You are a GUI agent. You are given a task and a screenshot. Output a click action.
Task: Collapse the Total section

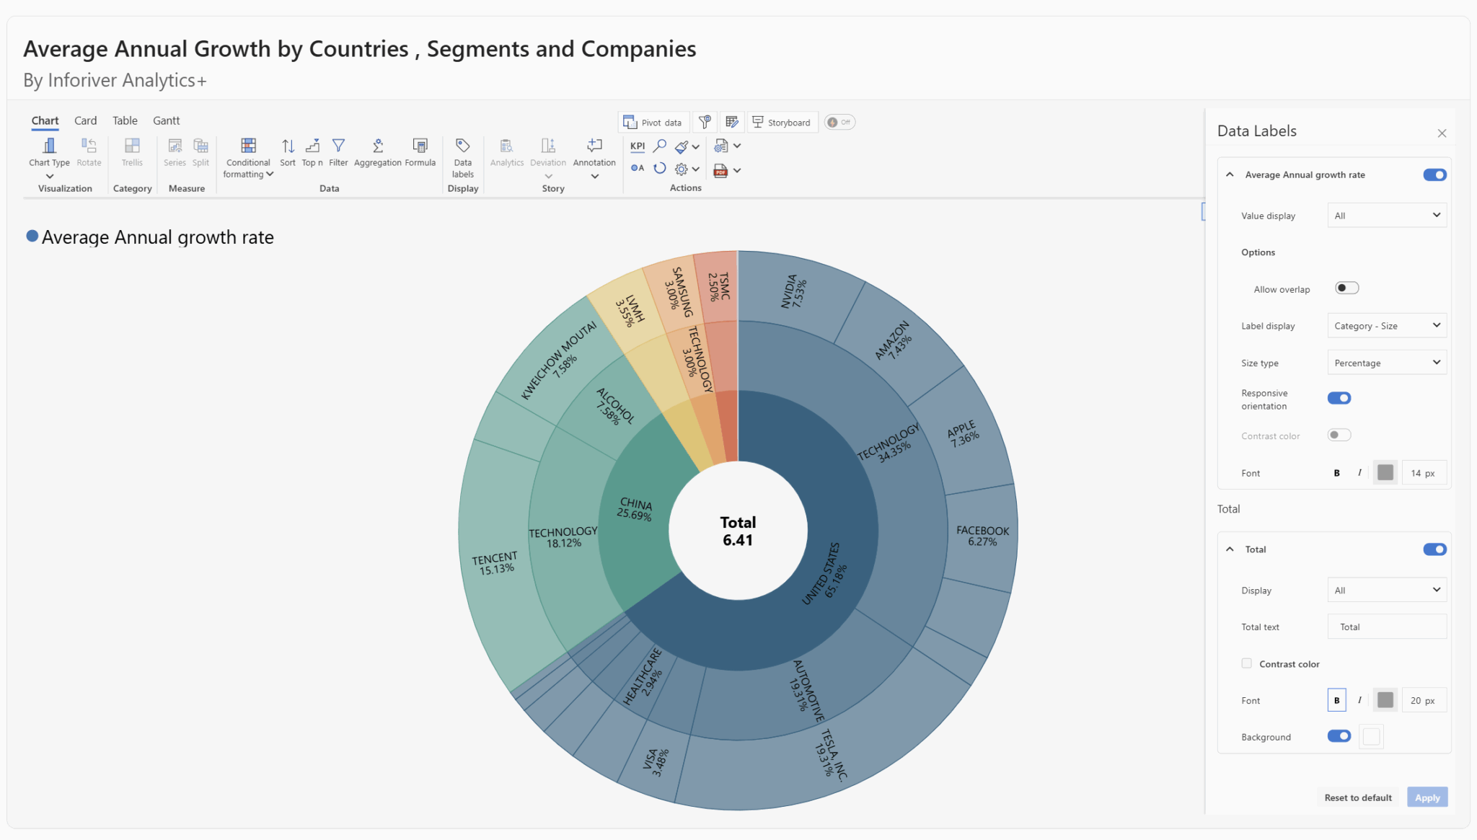[1230, 549]
